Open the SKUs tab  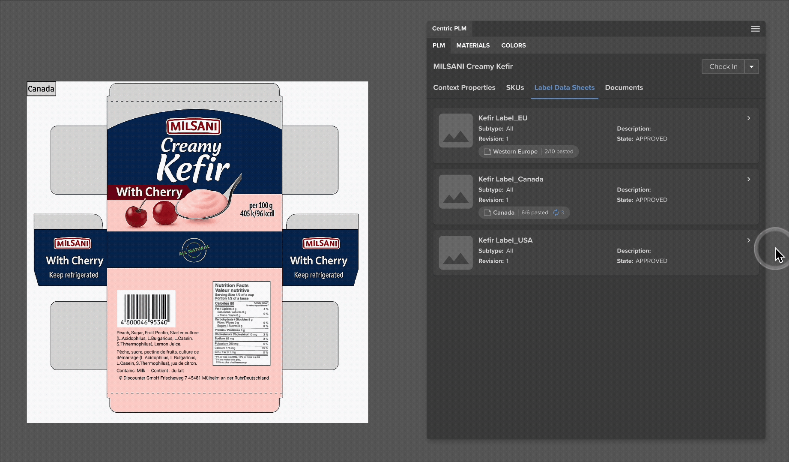pos(515,87)
